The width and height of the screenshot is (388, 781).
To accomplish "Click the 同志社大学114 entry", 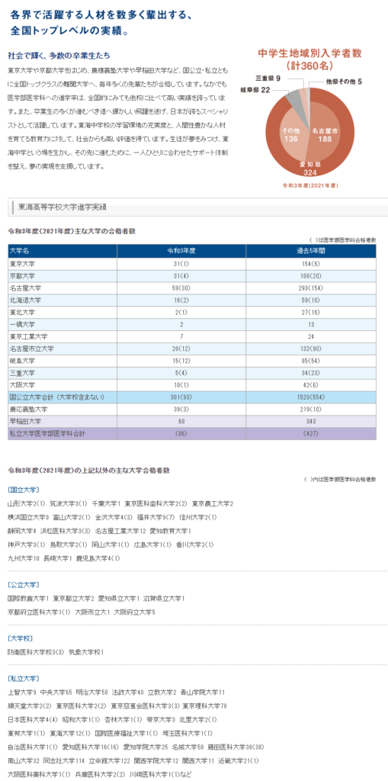I will pos(65,761).
